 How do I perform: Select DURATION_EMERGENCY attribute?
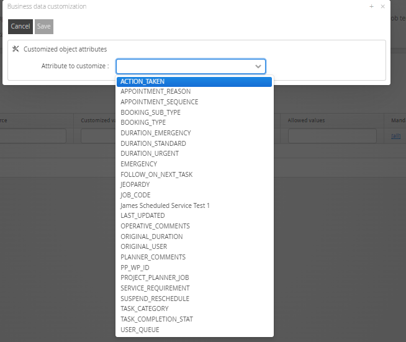pos(194,133)
